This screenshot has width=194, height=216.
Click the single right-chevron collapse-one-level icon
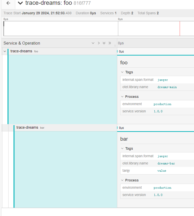98,43
